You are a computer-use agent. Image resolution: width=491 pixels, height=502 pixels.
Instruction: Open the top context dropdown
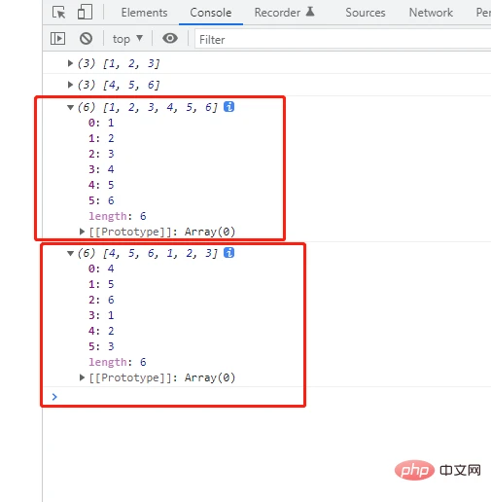127,39
